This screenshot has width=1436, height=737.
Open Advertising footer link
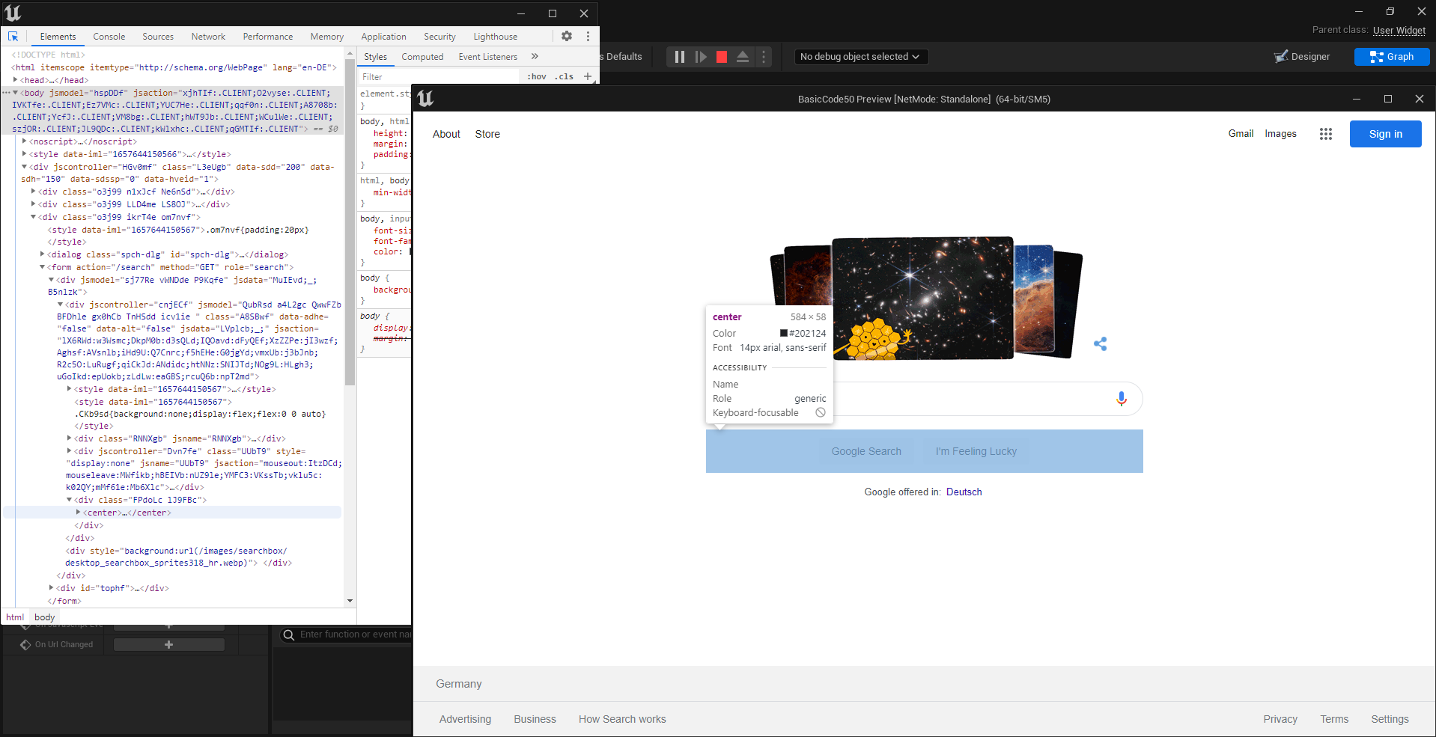[465, 719]
